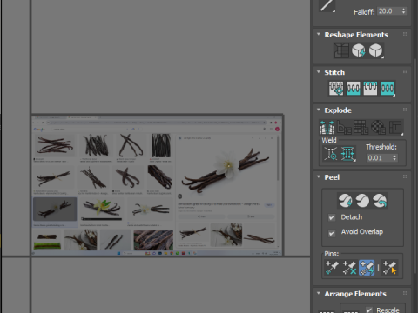Click the Quick Peel icon

click(345, 201)
